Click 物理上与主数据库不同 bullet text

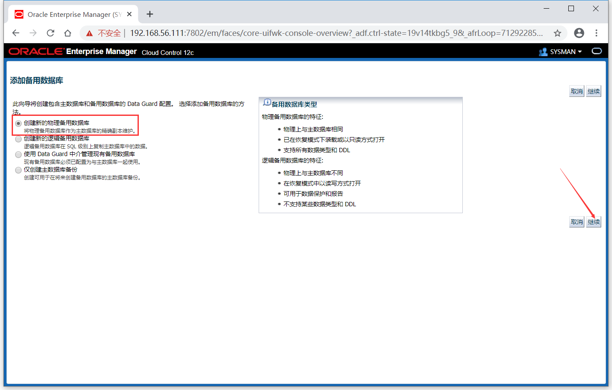(313, 173)
